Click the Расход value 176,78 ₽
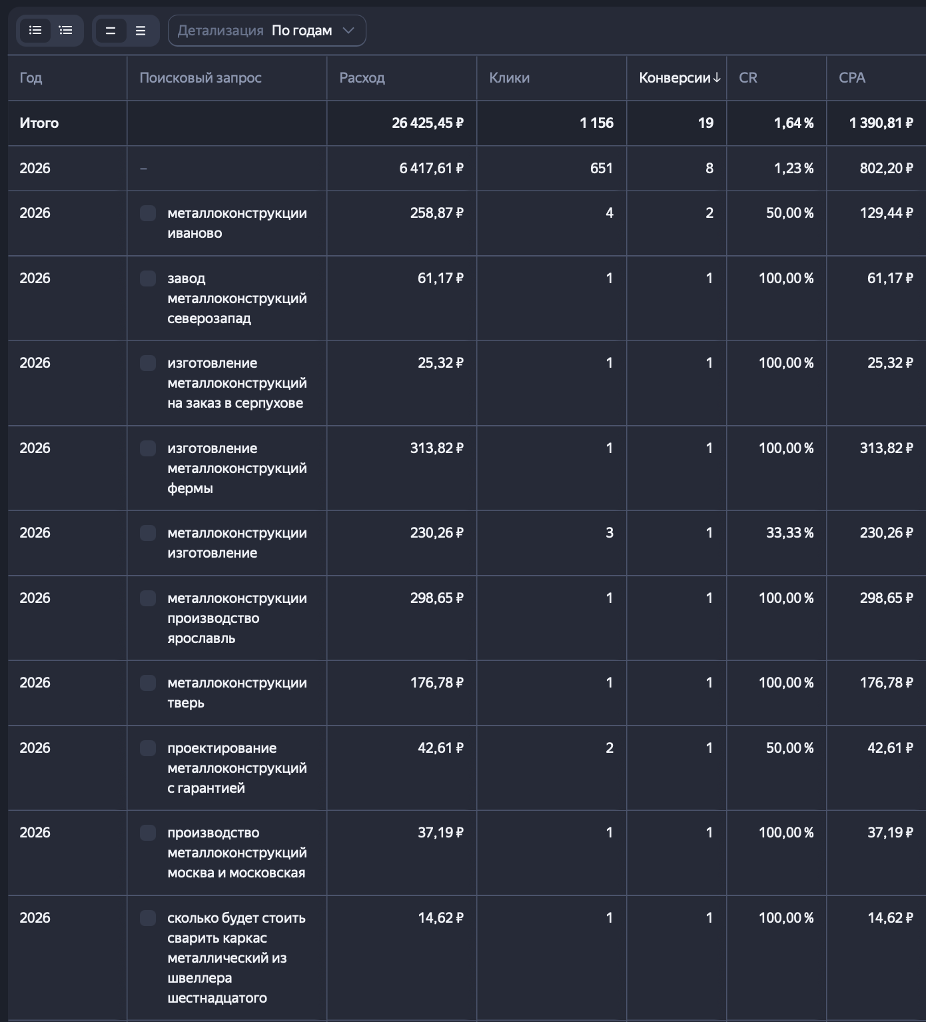The image size is (926, 1022). [x=437, y=683]
